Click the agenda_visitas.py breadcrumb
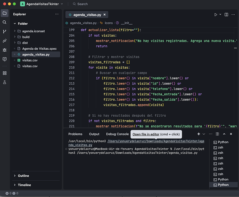Screen dimensions: 239x197 point(83,23)
